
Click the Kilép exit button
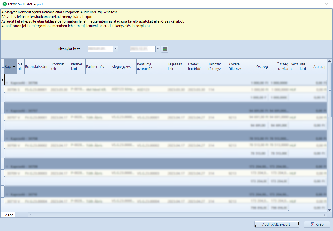(x=317, y=224)
